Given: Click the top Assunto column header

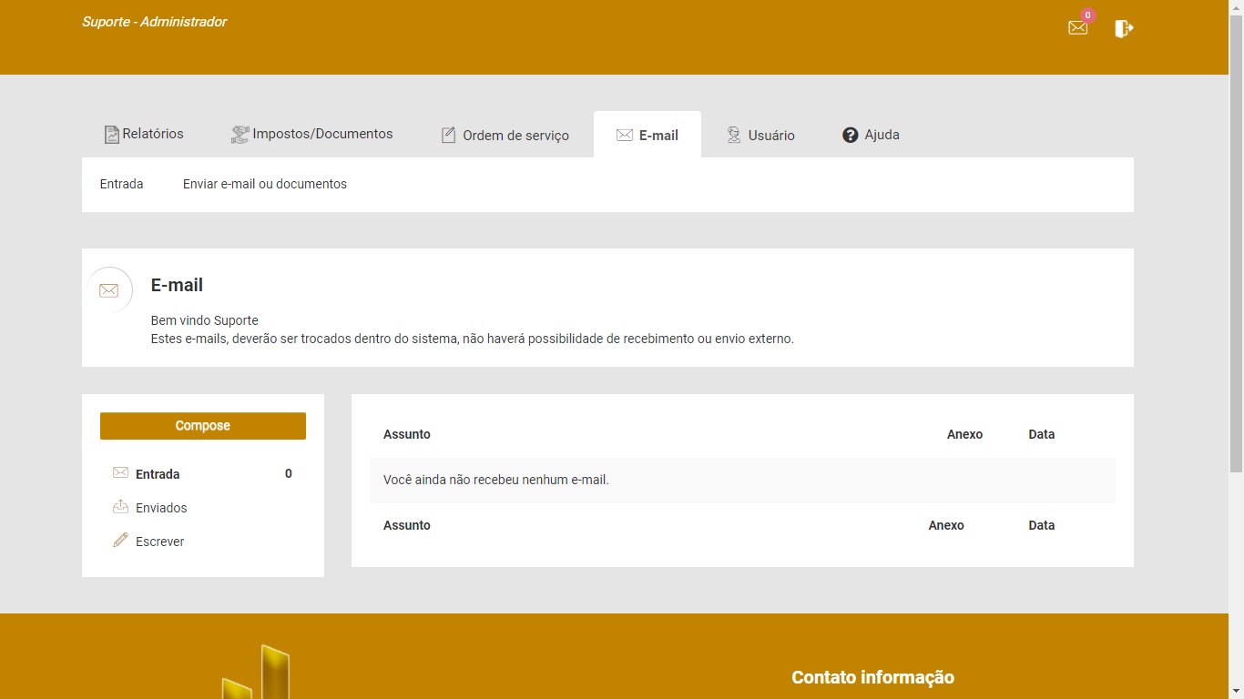Looking at the screenshot, I should tap(406, 434).
